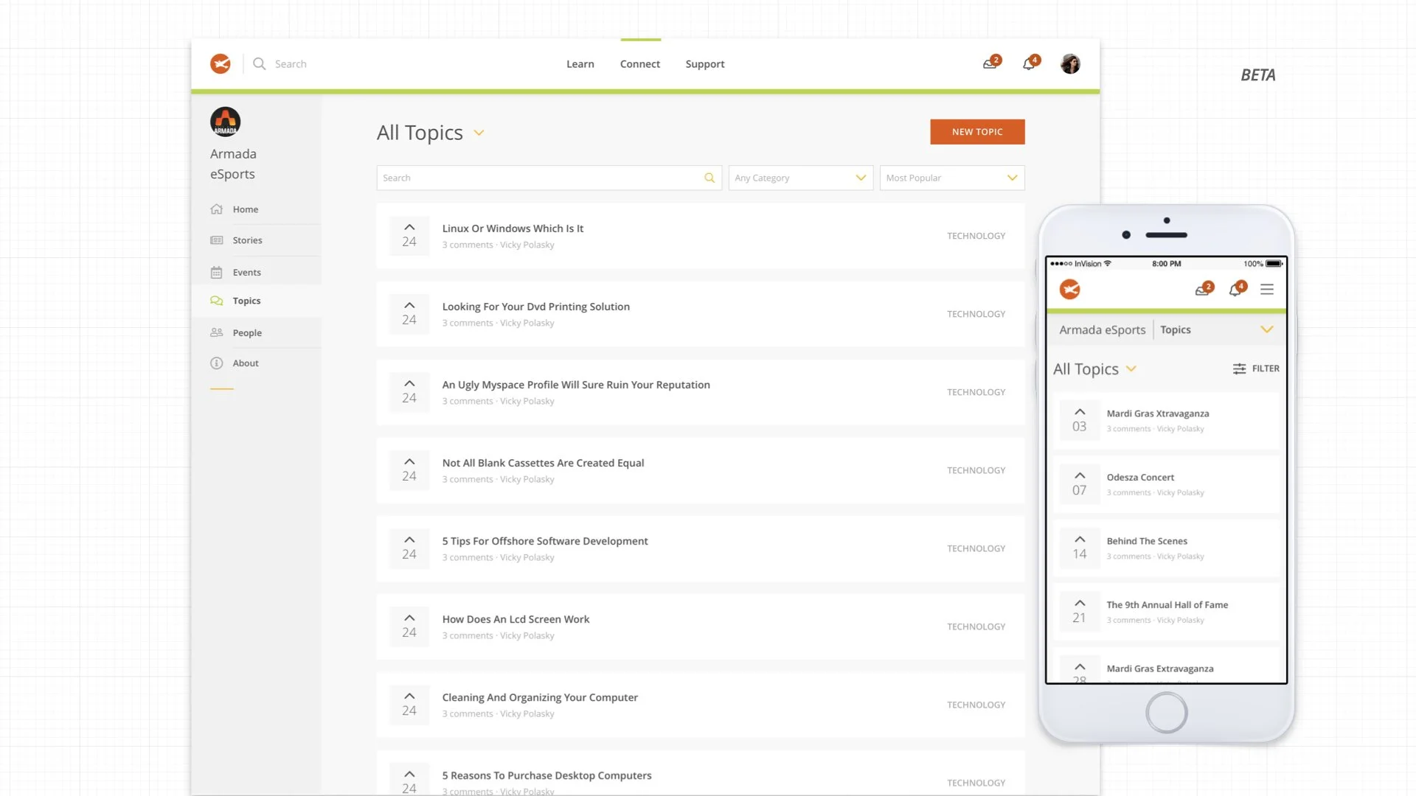Click the Armada eSports logo in sidebar

[225, 122]
